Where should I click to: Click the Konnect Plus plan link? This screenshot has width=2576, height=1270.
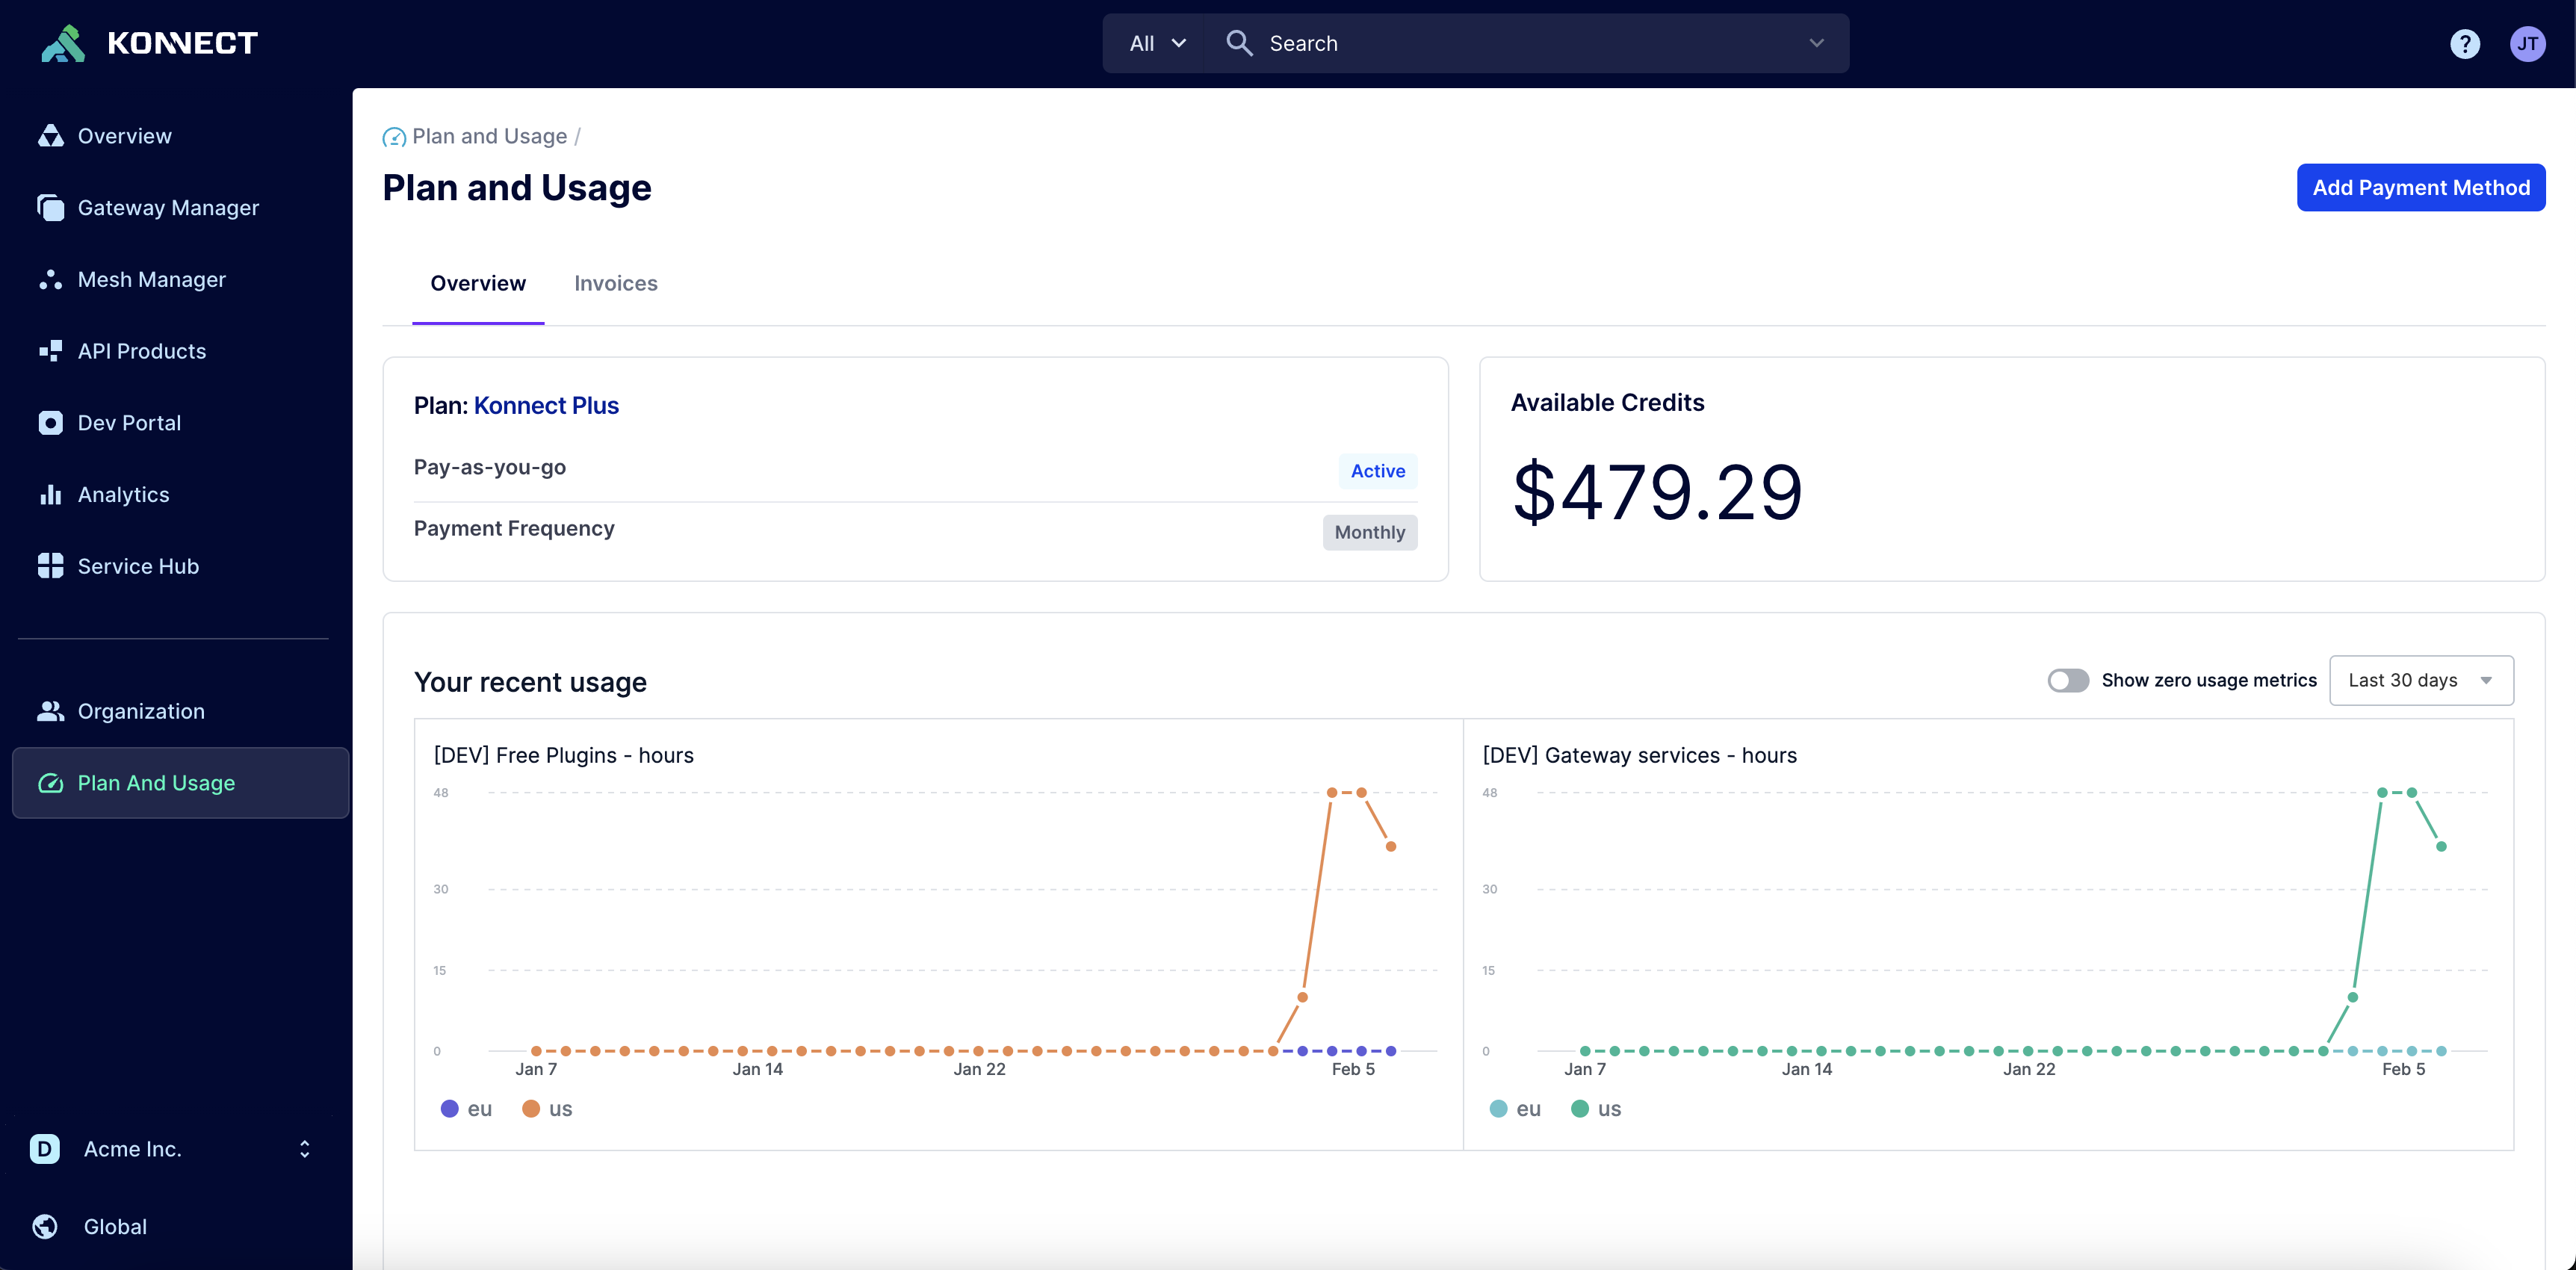click(x=544, y=404)
